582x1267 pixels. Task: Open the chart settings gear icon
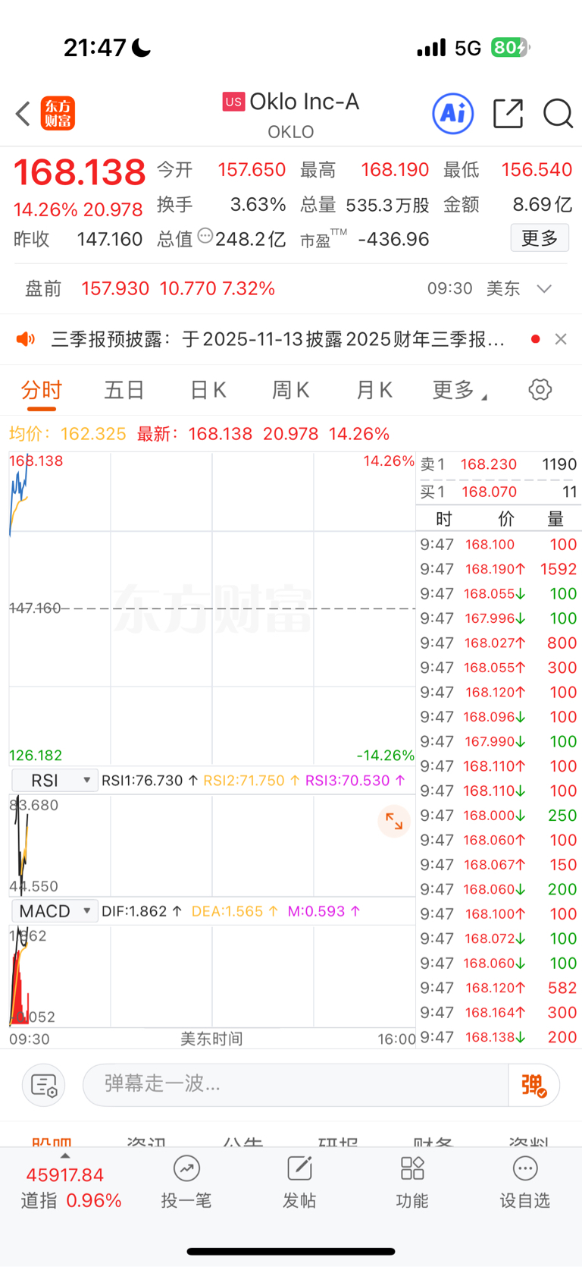[540, 390]
